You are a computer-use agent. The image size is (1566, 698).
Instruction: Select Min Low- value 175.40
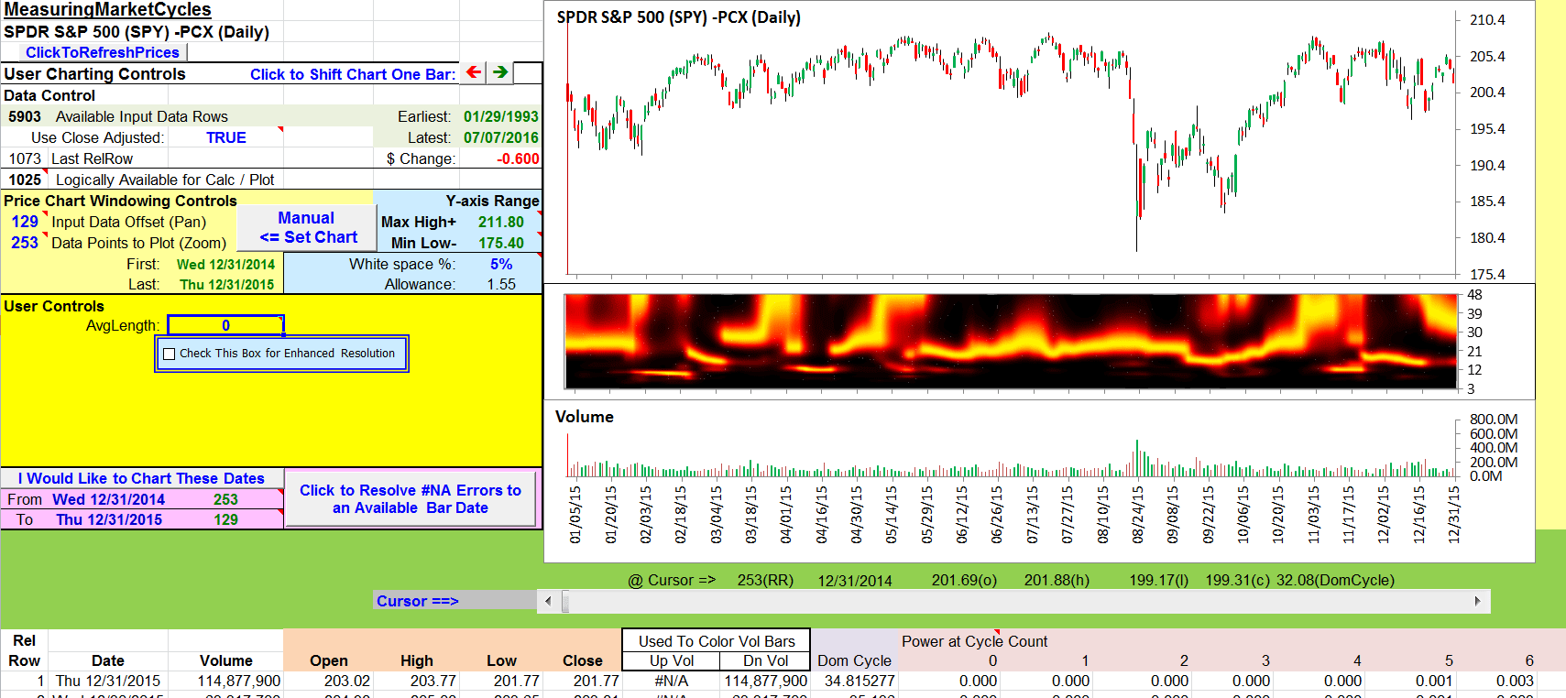coord(500,243)
